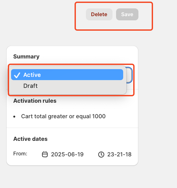Click the Summary heading
Viewport: 177px width, 188px height.
[26, 57]
